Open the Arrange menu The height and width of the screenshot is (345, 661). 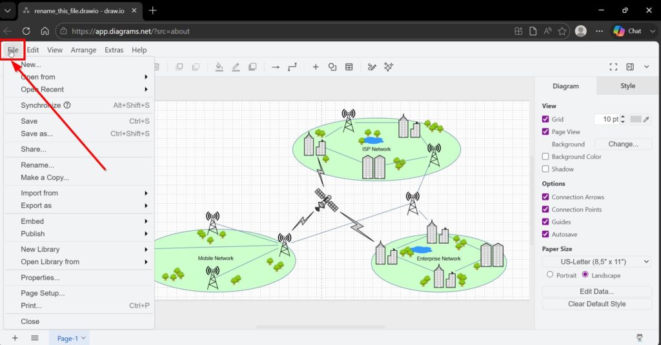pyautogui.click(x=83, y=50)
